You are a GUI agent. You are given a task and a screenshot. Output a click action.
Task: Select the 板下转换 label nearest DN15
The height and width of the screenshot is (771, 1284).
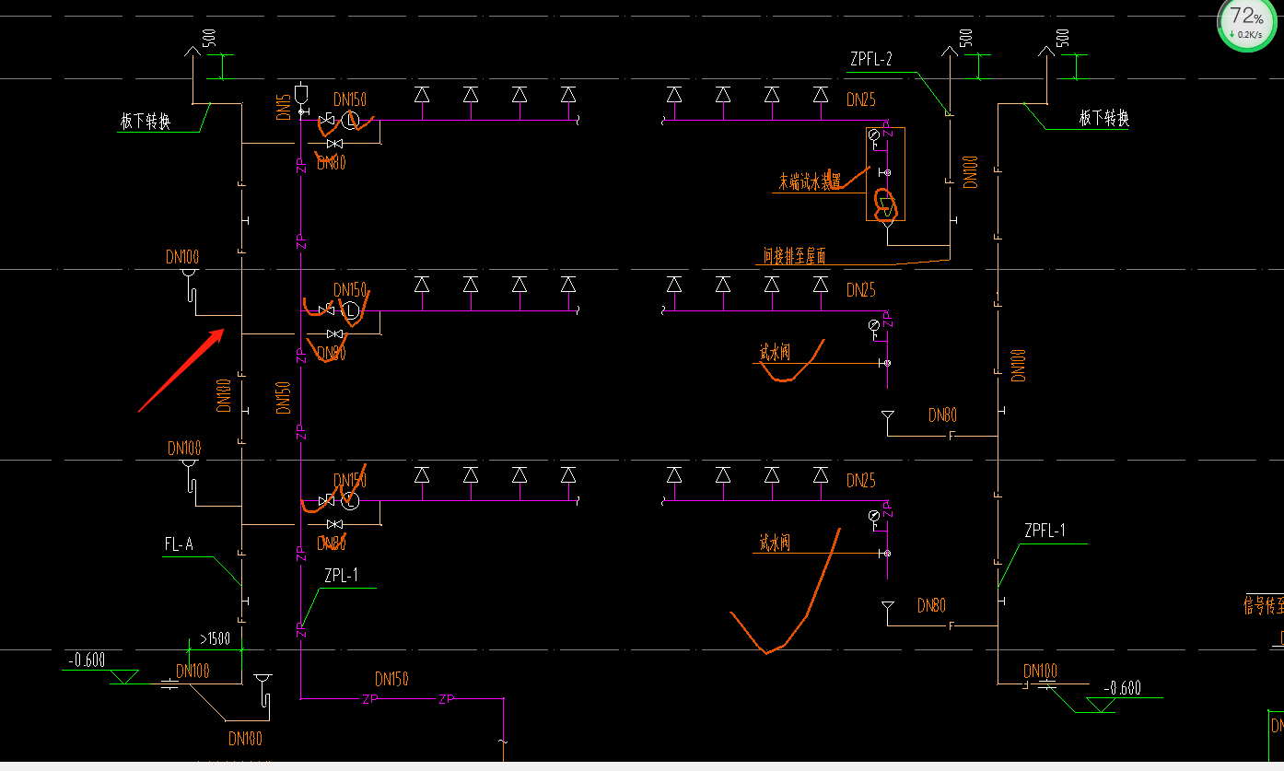point(146,121)
